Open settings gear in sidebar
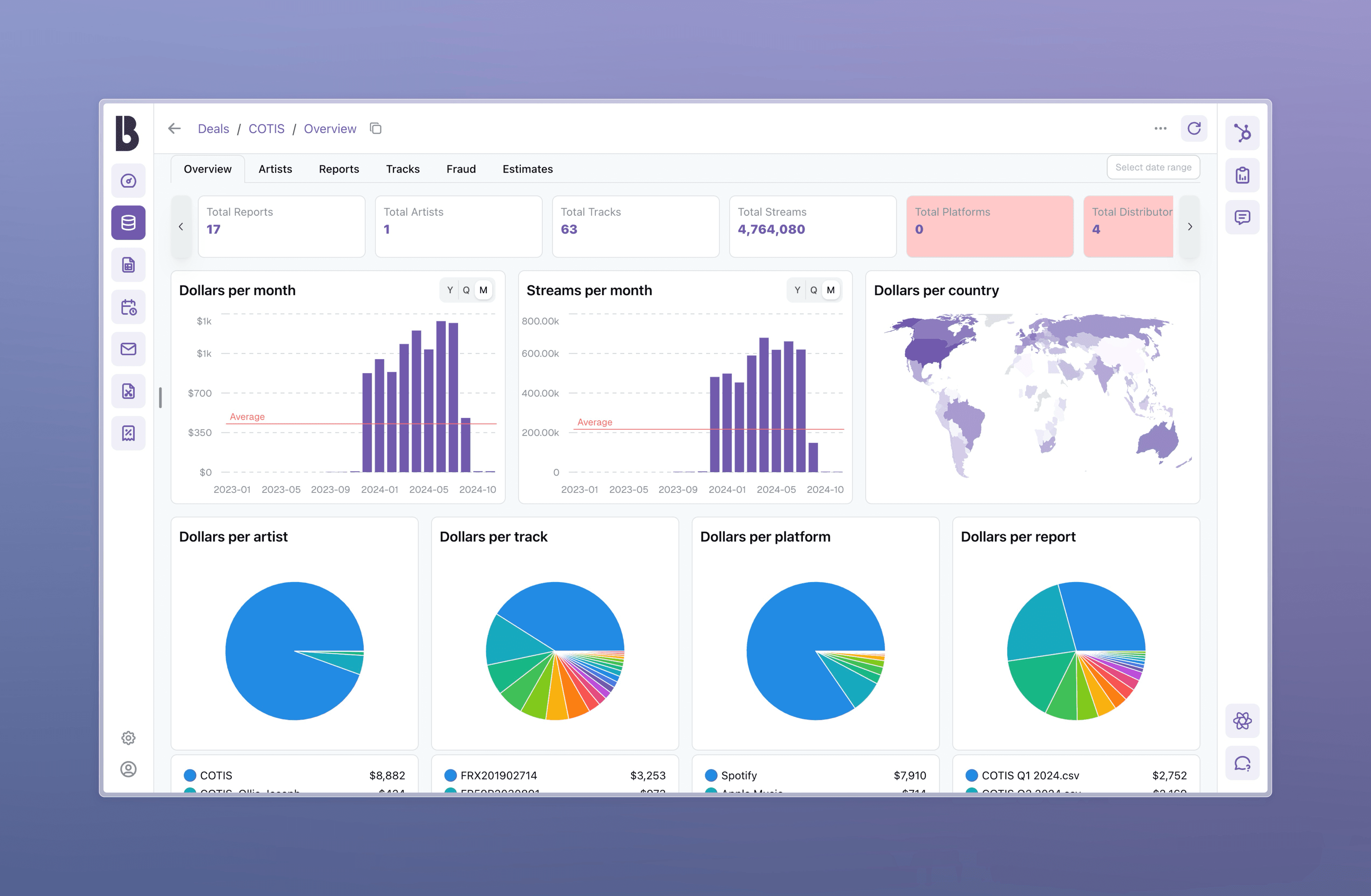This screenshot has height=896, width=1371. 128,738
